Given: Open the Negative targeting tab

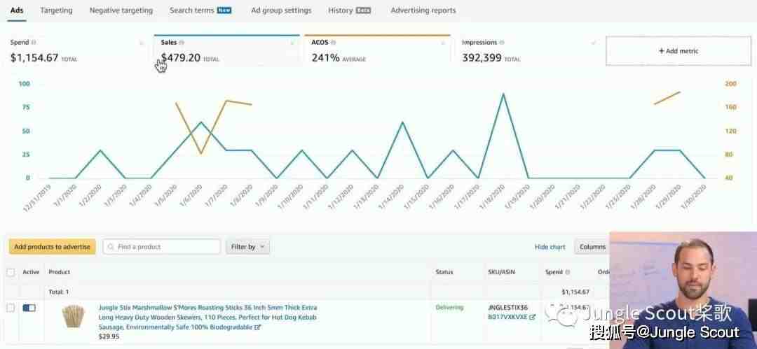Looking at the screenshot, I should click(x=121, y=10).
